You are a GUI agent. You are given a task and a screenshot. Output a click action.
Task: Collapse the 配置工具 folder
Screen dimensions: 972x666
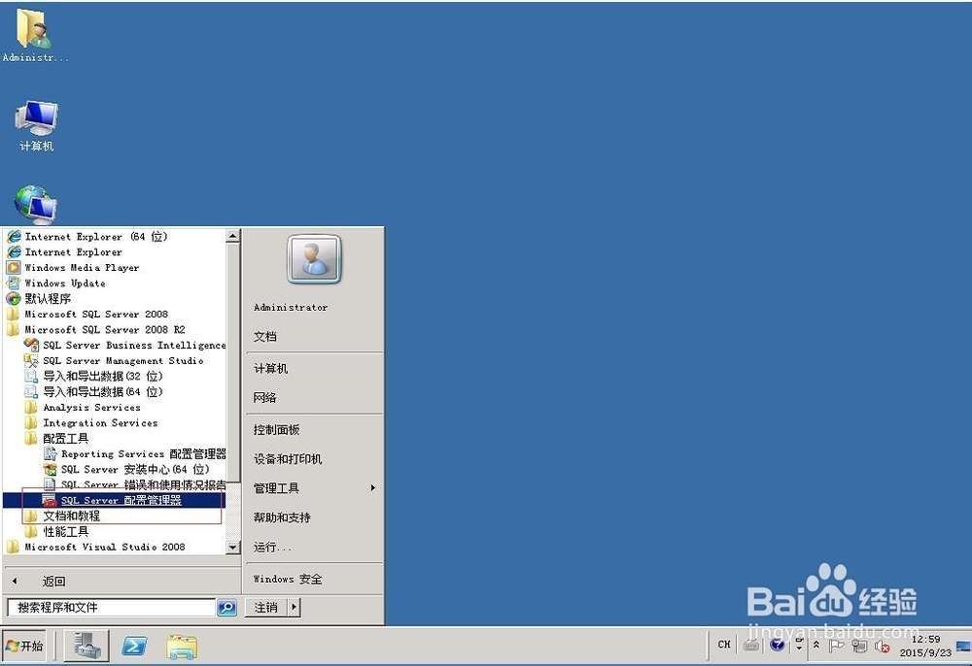pyautogui.click(x=64, y=438)
